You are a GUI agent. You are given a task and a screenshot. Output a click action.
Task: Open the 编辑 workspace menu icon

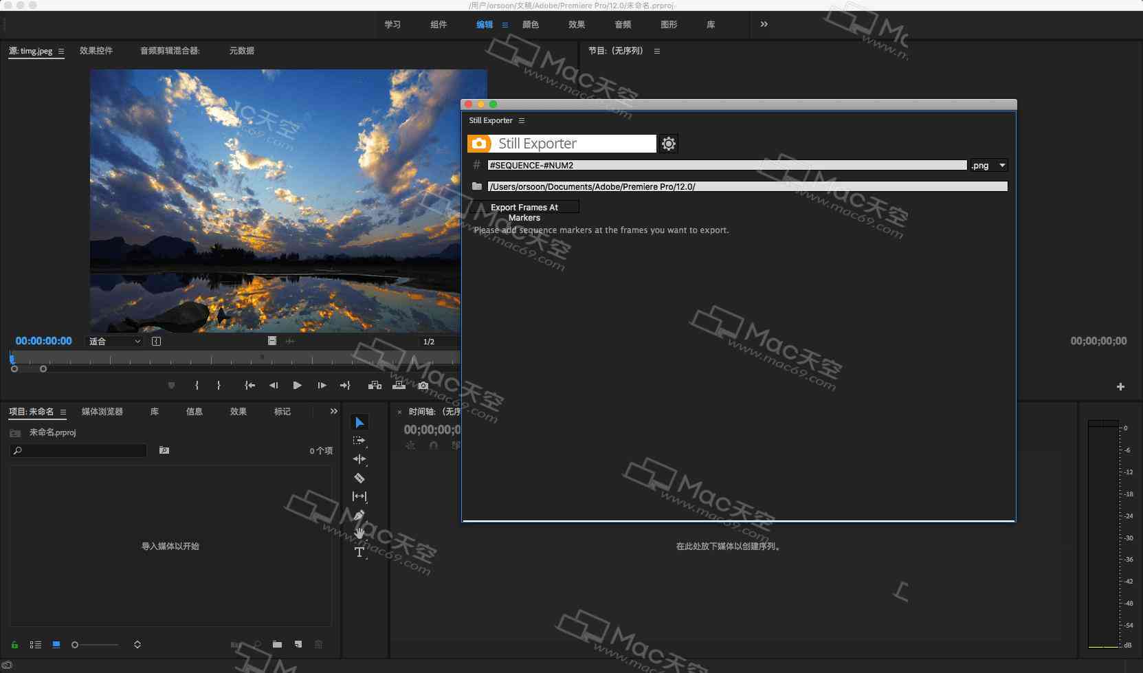505,25
